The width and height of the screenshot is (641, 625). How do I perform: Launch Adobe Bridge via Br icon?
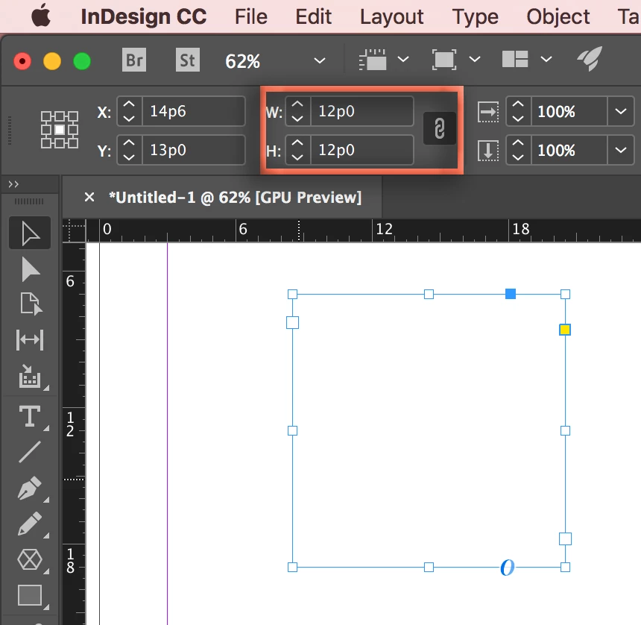point(134,60)
